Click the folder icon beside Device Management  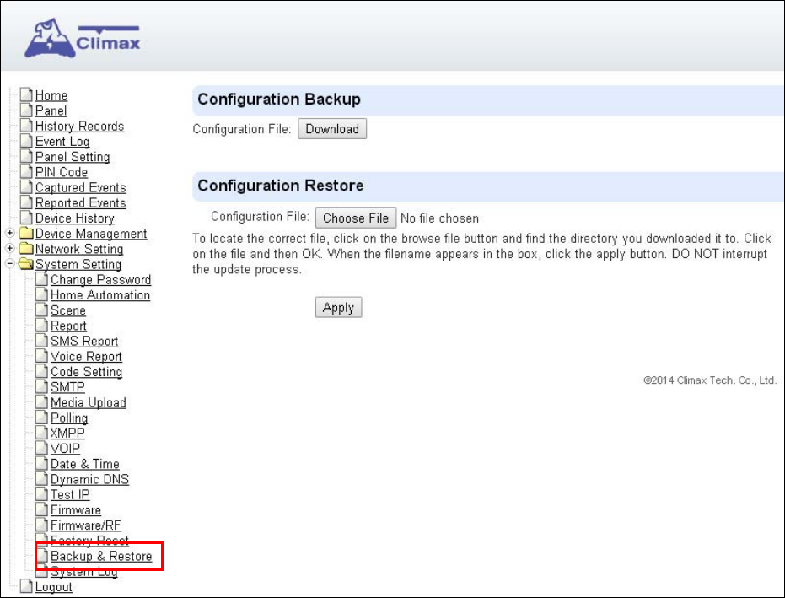point(26,233)
